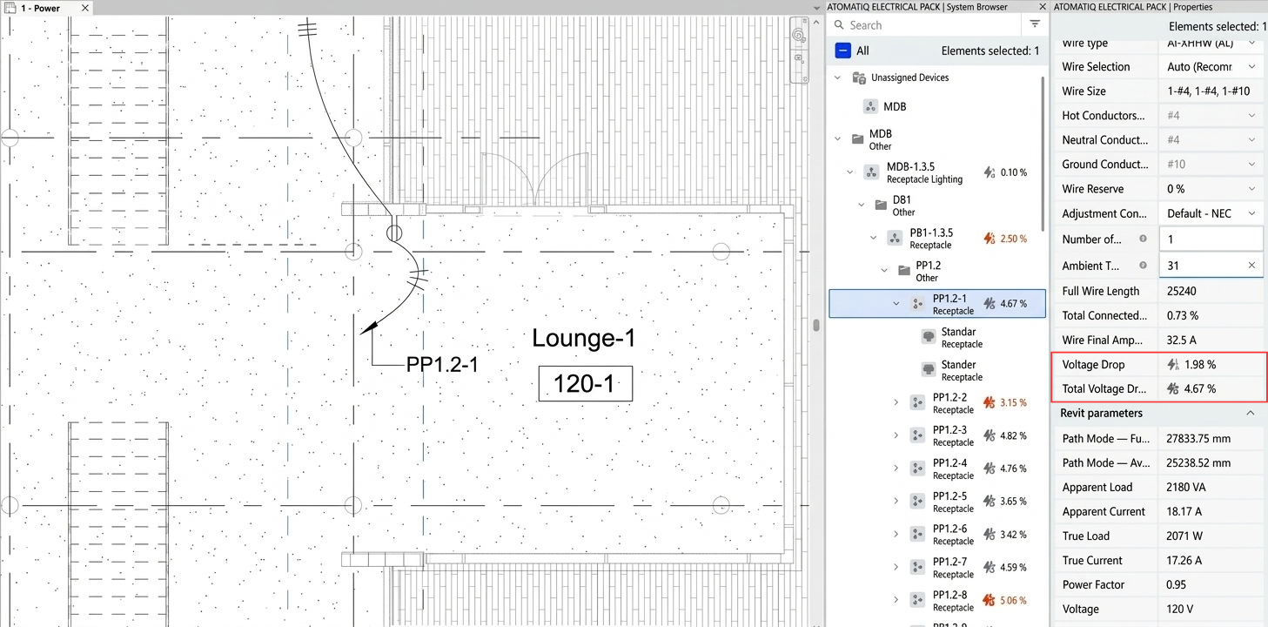Click the voltage drop icon next to 2.50 %
The height and width of the screenshot is (627, 1268).
click(989, 238)
